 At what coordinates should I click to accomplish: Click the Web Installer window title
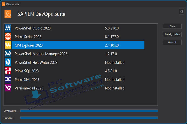pos(13,4)
